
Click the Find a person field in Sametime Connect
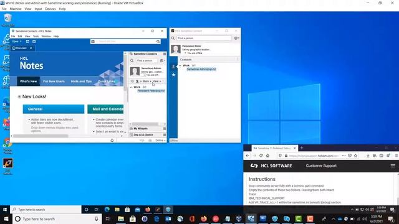coord(204,38)
